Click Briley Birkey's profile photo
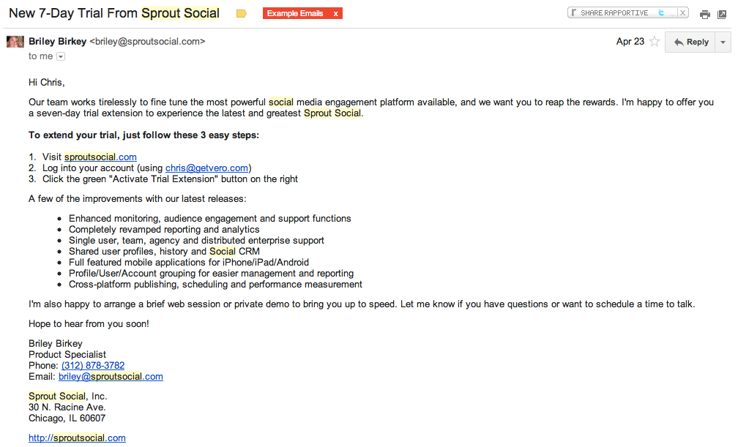This screenshot has height=447, width=738. point(15,42)
